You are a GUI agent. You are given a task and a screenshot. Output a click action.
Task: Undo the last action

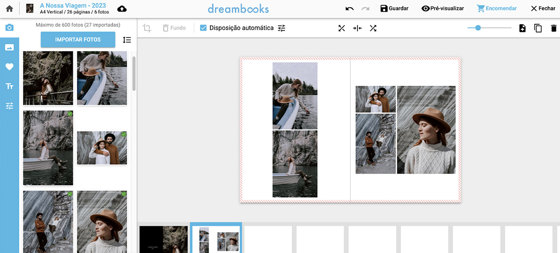349,8
